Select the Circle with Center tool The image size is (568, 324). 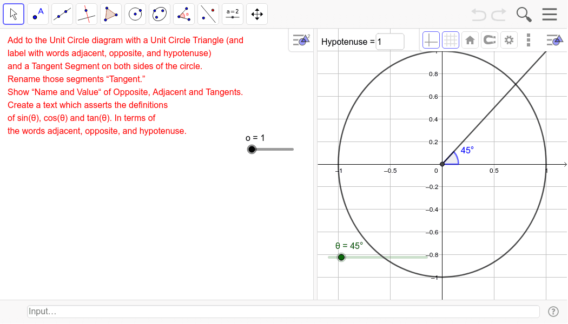tap(135, 14)
